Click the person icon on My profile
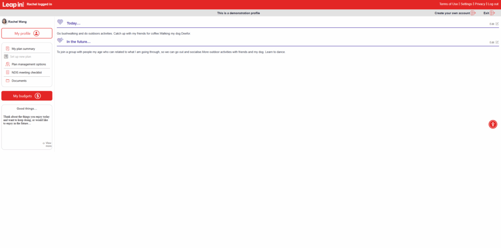 click(x=36, y=33)
